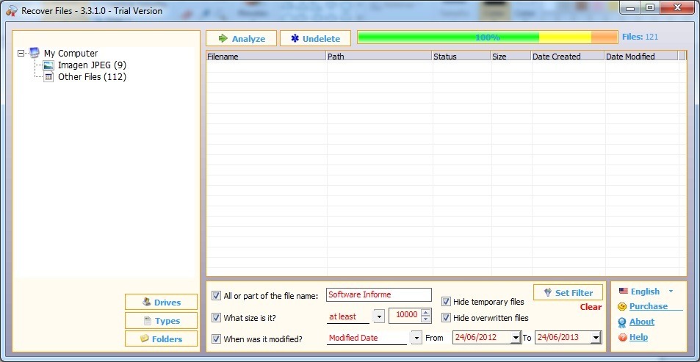Open the 'at least' size comparison dropdown
700x362 pixels.
(x=379, y=316)
